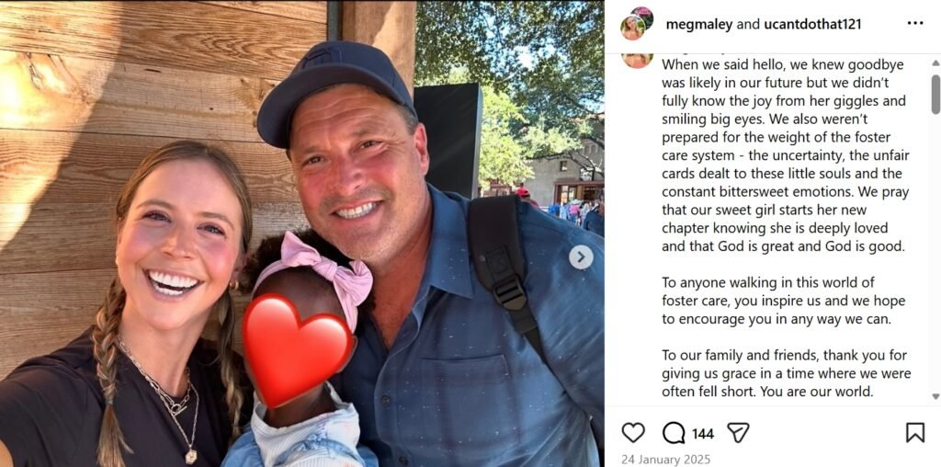Click the caption scrollbar thumb
941x467 pixels.
pyautogui.click(x=935, y=95)
